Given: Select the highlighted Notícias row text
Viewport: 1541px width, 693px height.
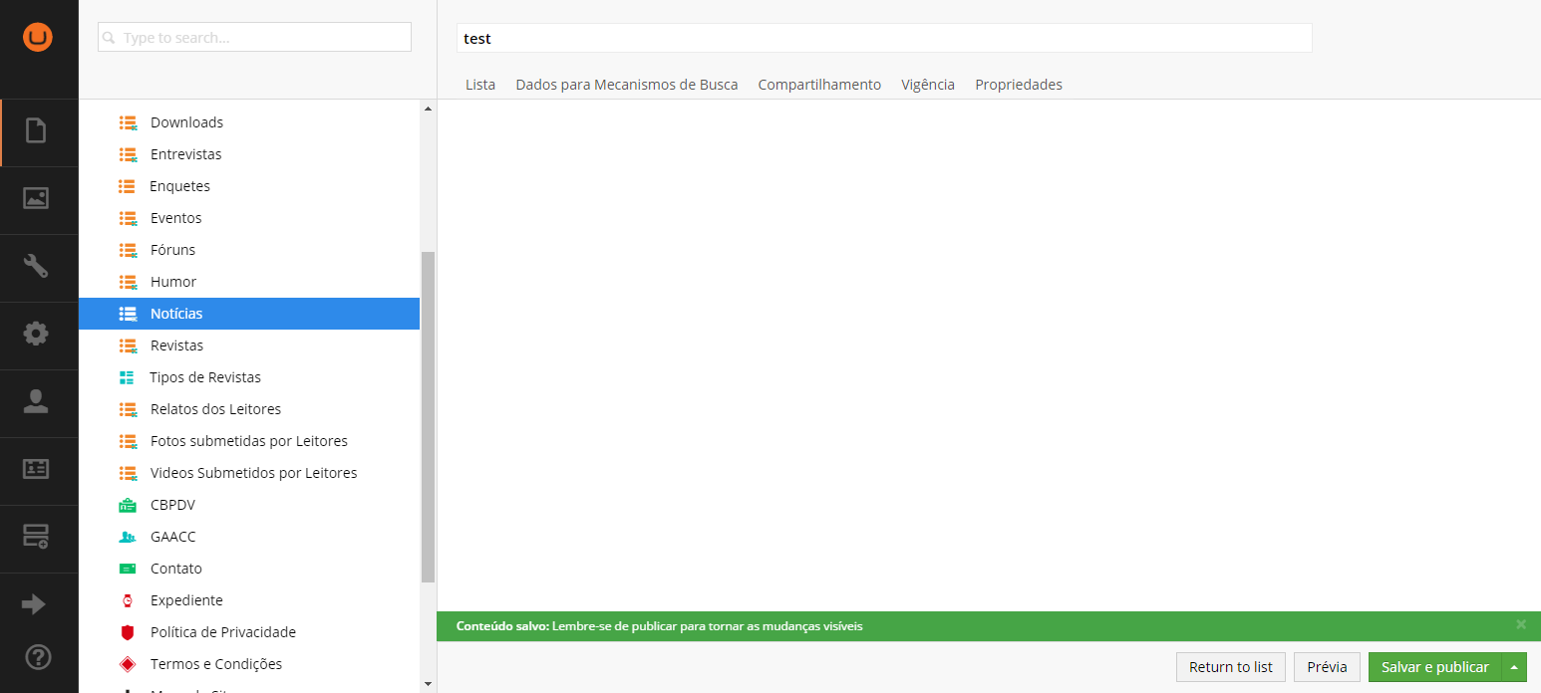Looking at the screenshot, I should (x=176, y=314).
